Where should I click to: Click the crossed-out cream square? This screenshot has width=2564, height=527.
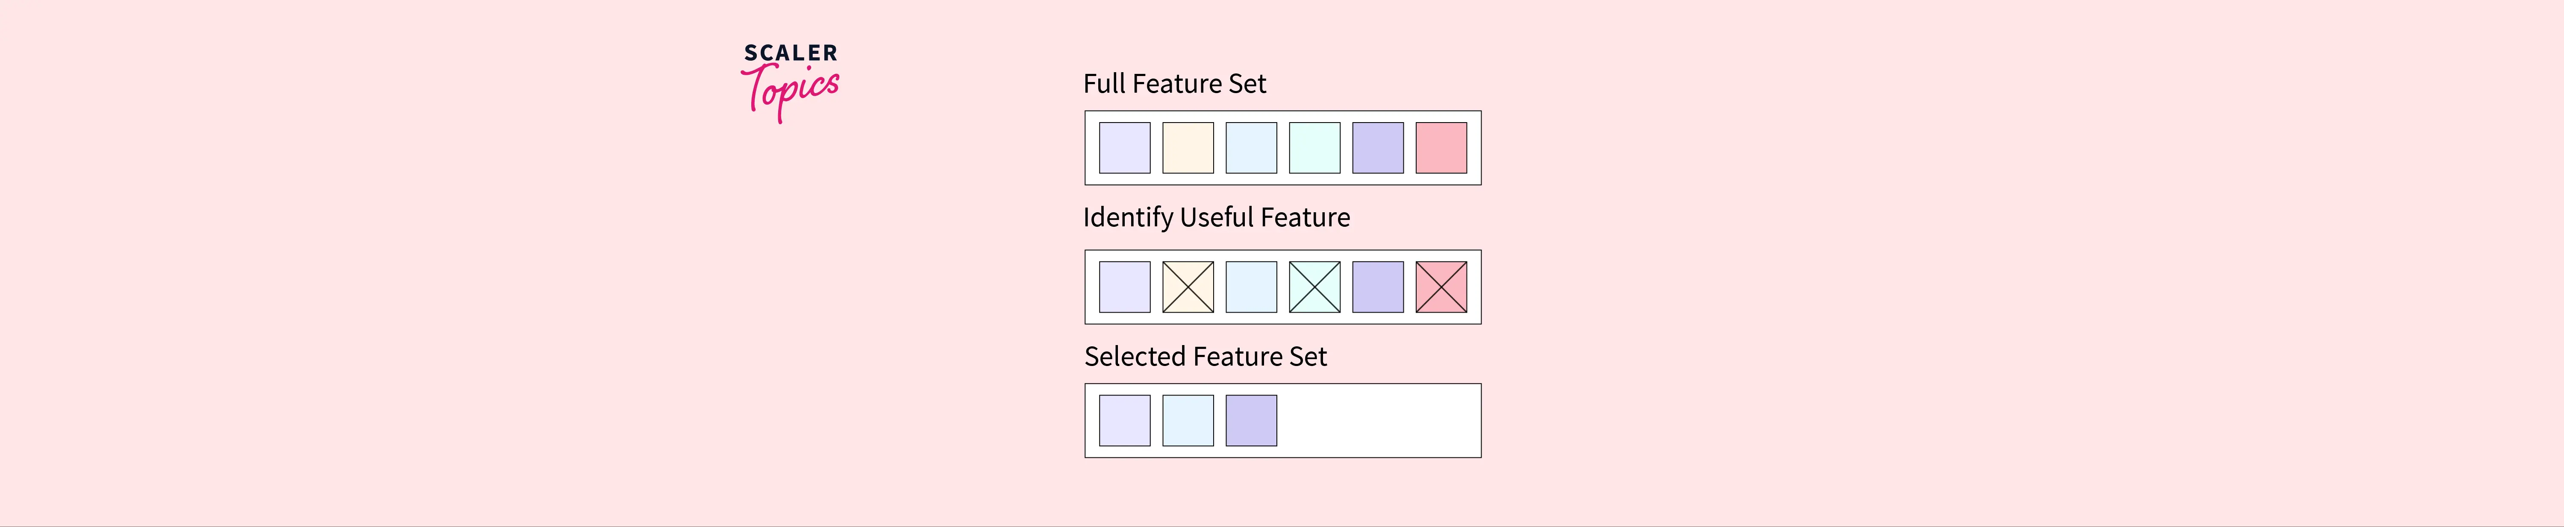tap(1188, 287)
